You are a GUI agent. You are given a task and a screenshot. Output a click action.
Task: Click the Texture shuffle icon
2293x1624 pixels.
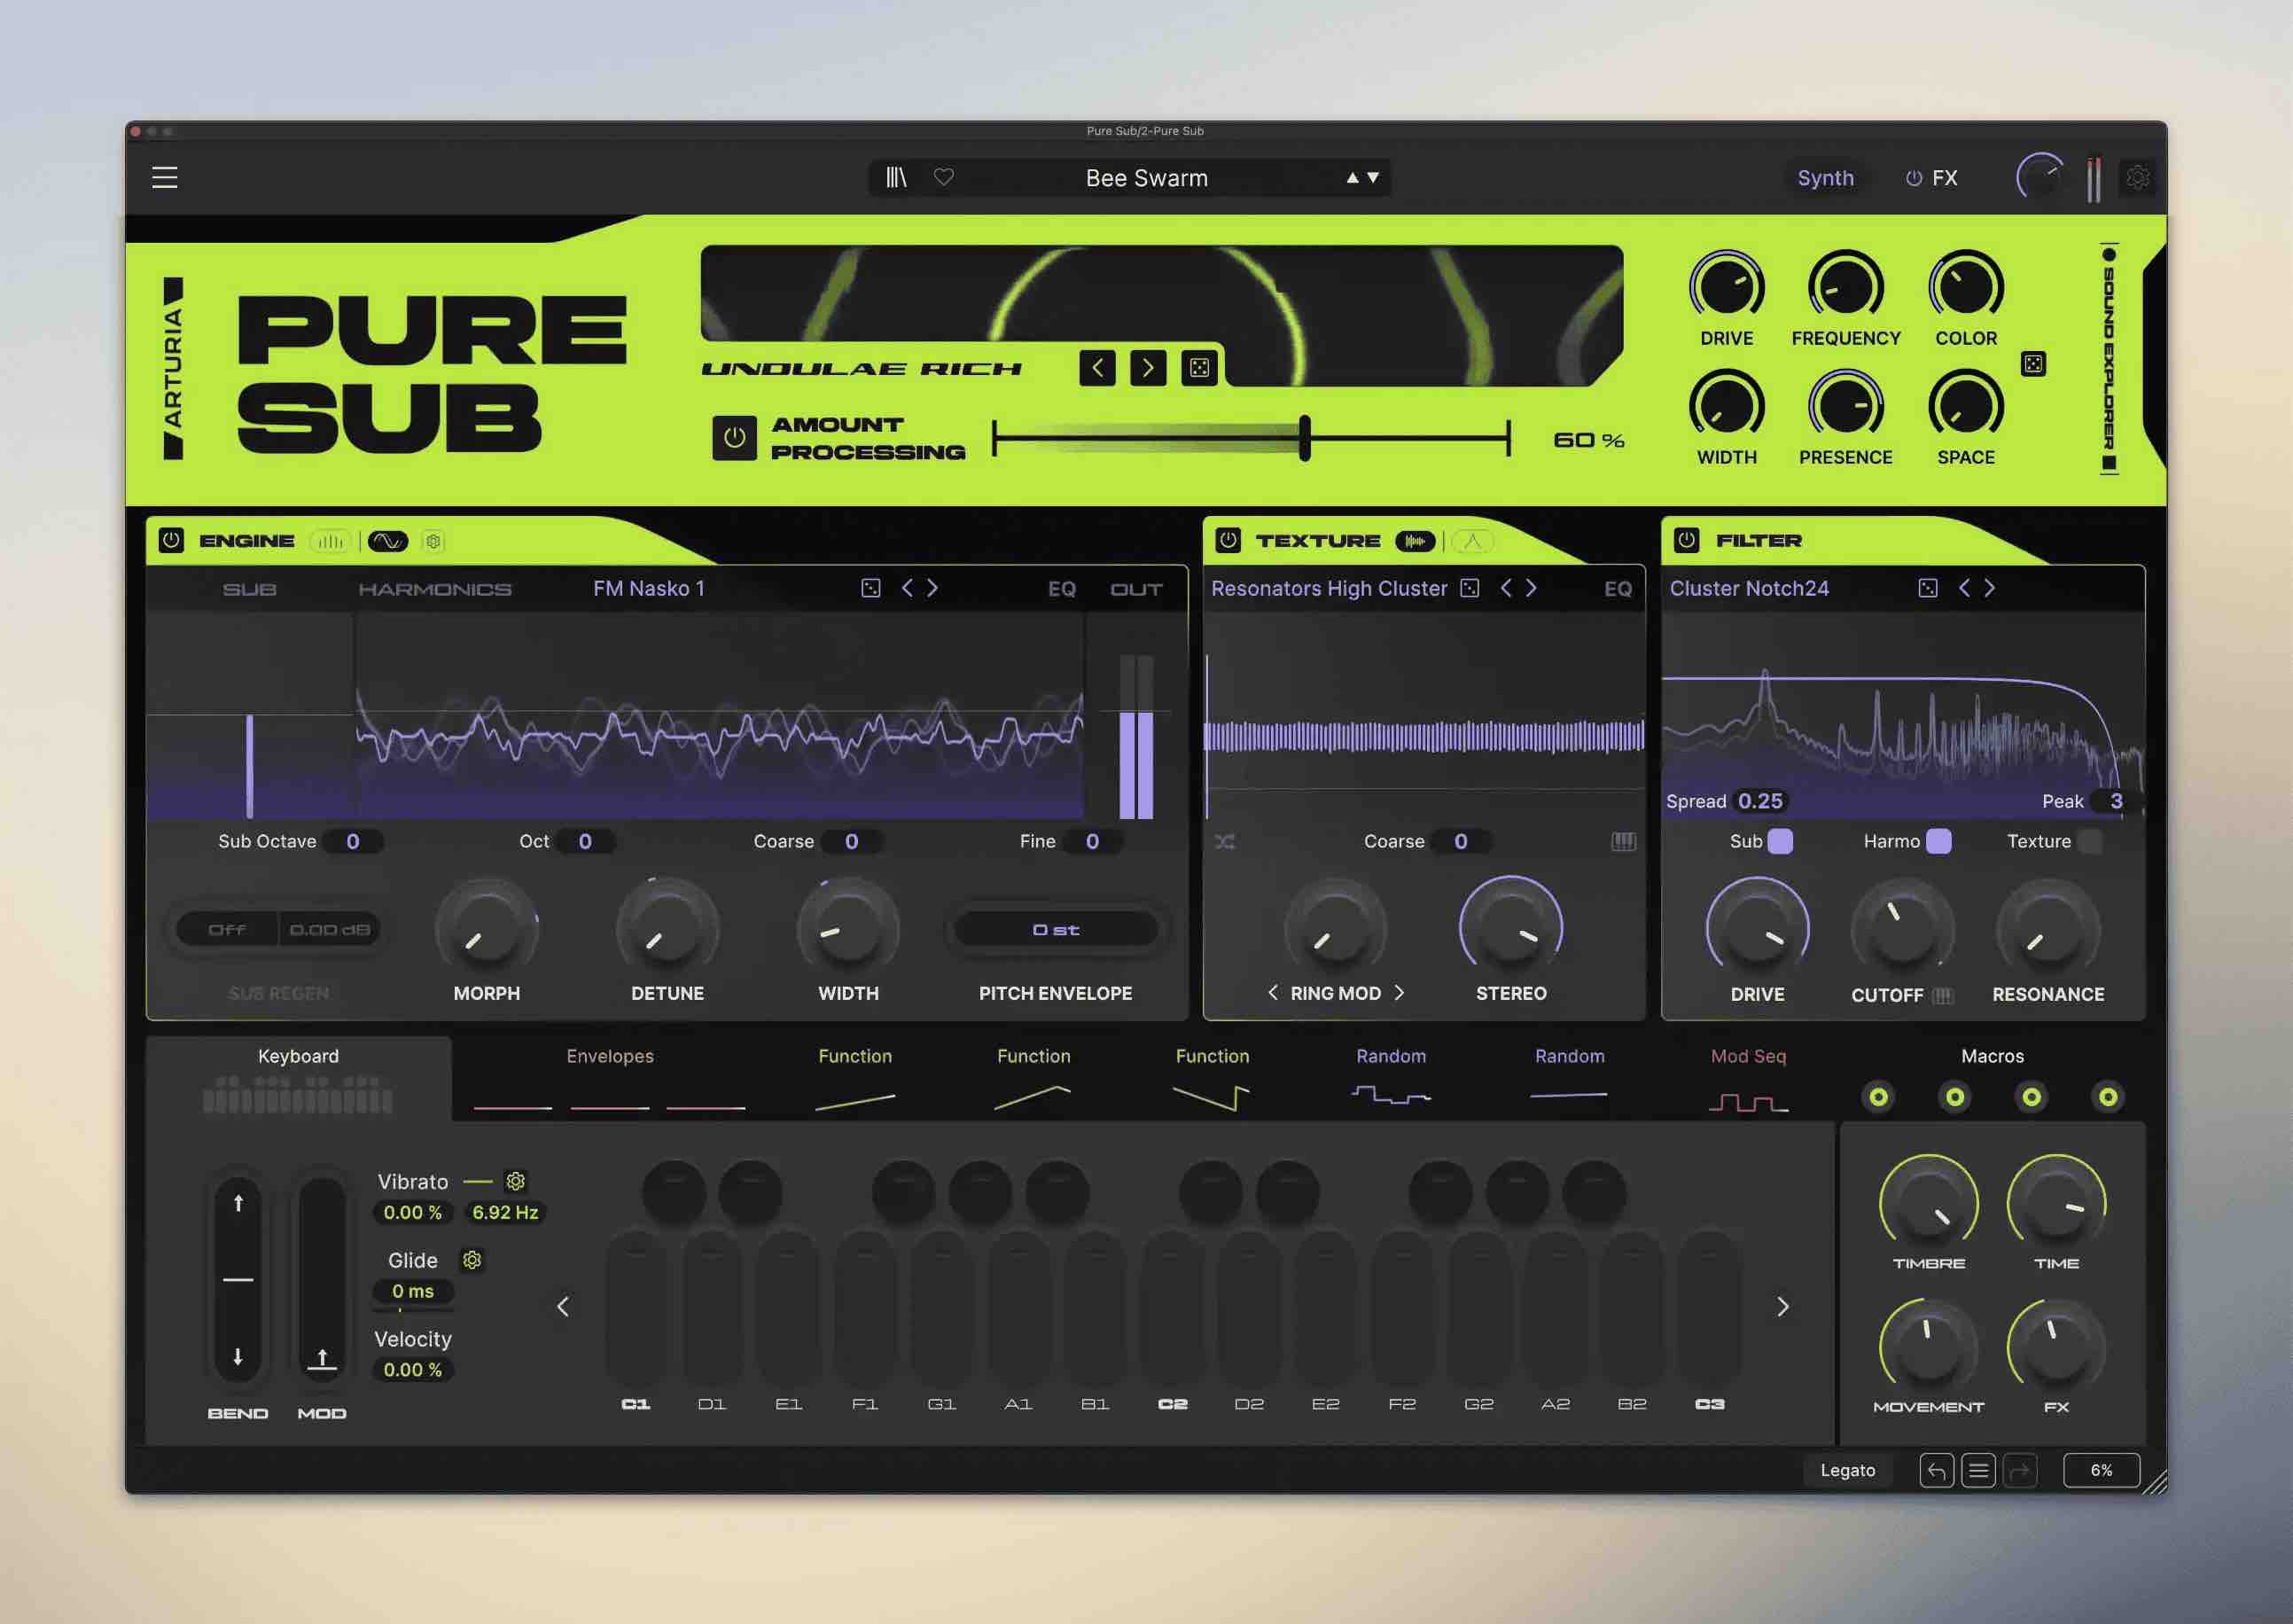(1225, 842)
